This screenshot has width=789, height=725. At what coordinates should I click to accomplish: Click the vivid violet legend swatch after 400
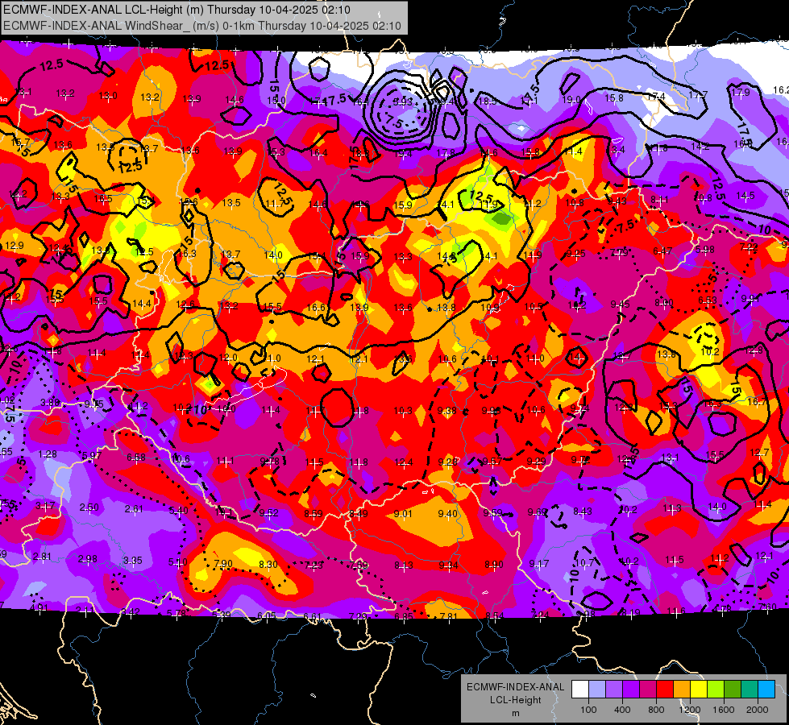click(631, 690)
